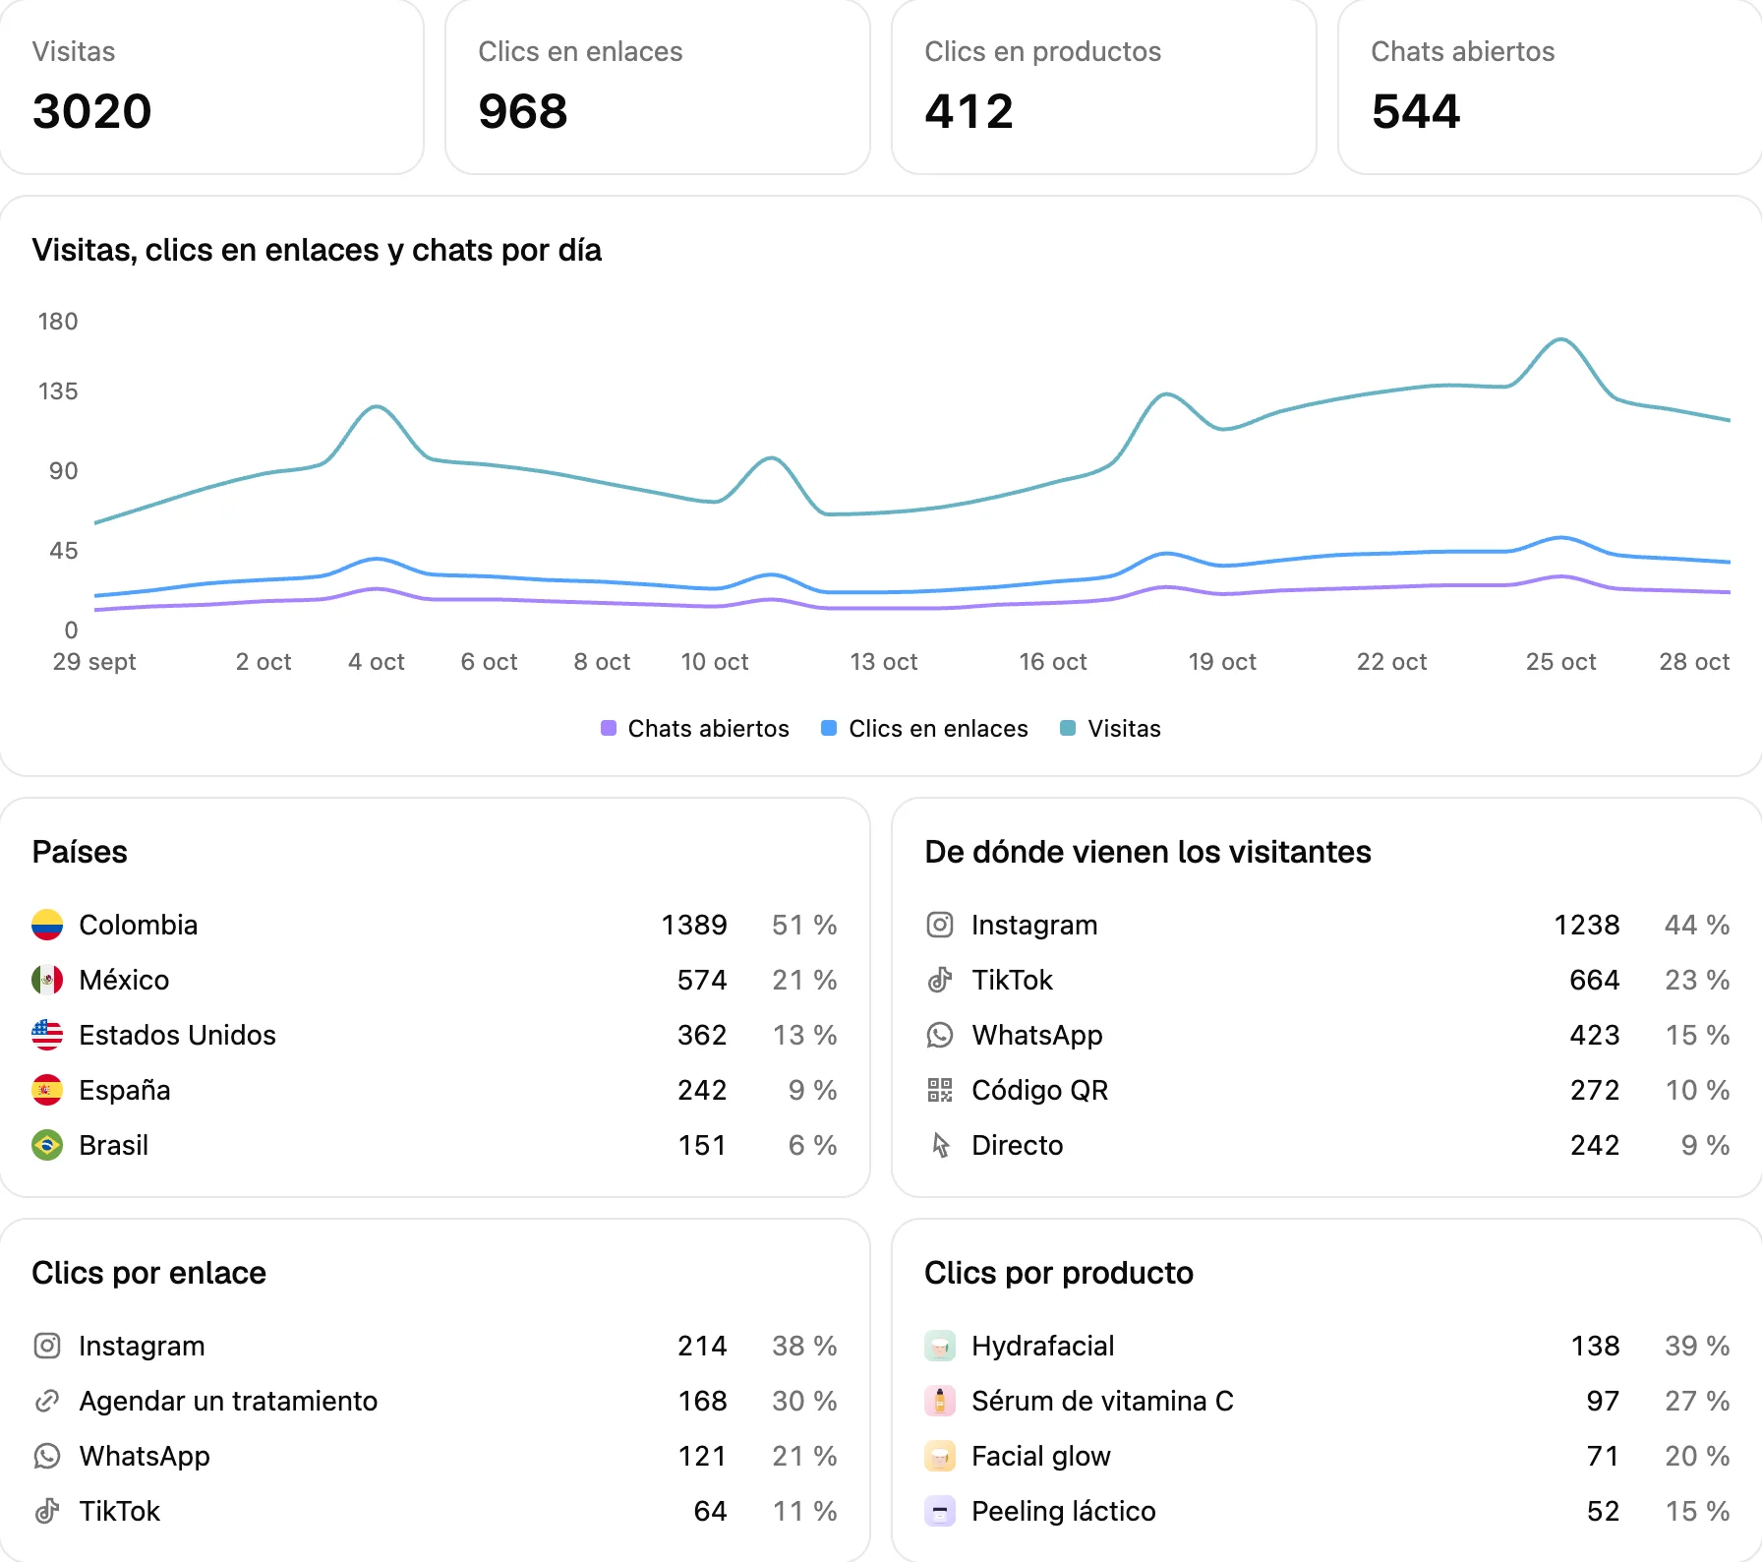Click the Estados Unidos country name
1762x1562 pixels.
pyautogui.click(x=177, y=1035)
